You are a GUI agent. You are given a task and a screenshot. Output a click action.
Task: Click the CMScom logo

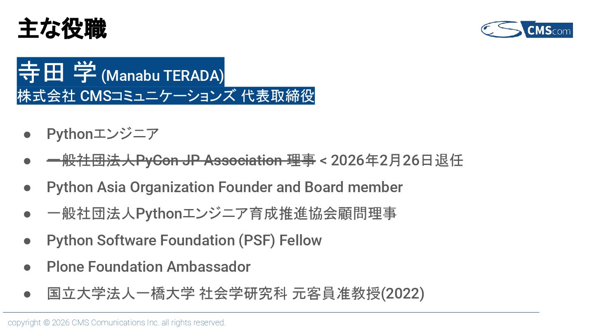(x=527, y=30)
